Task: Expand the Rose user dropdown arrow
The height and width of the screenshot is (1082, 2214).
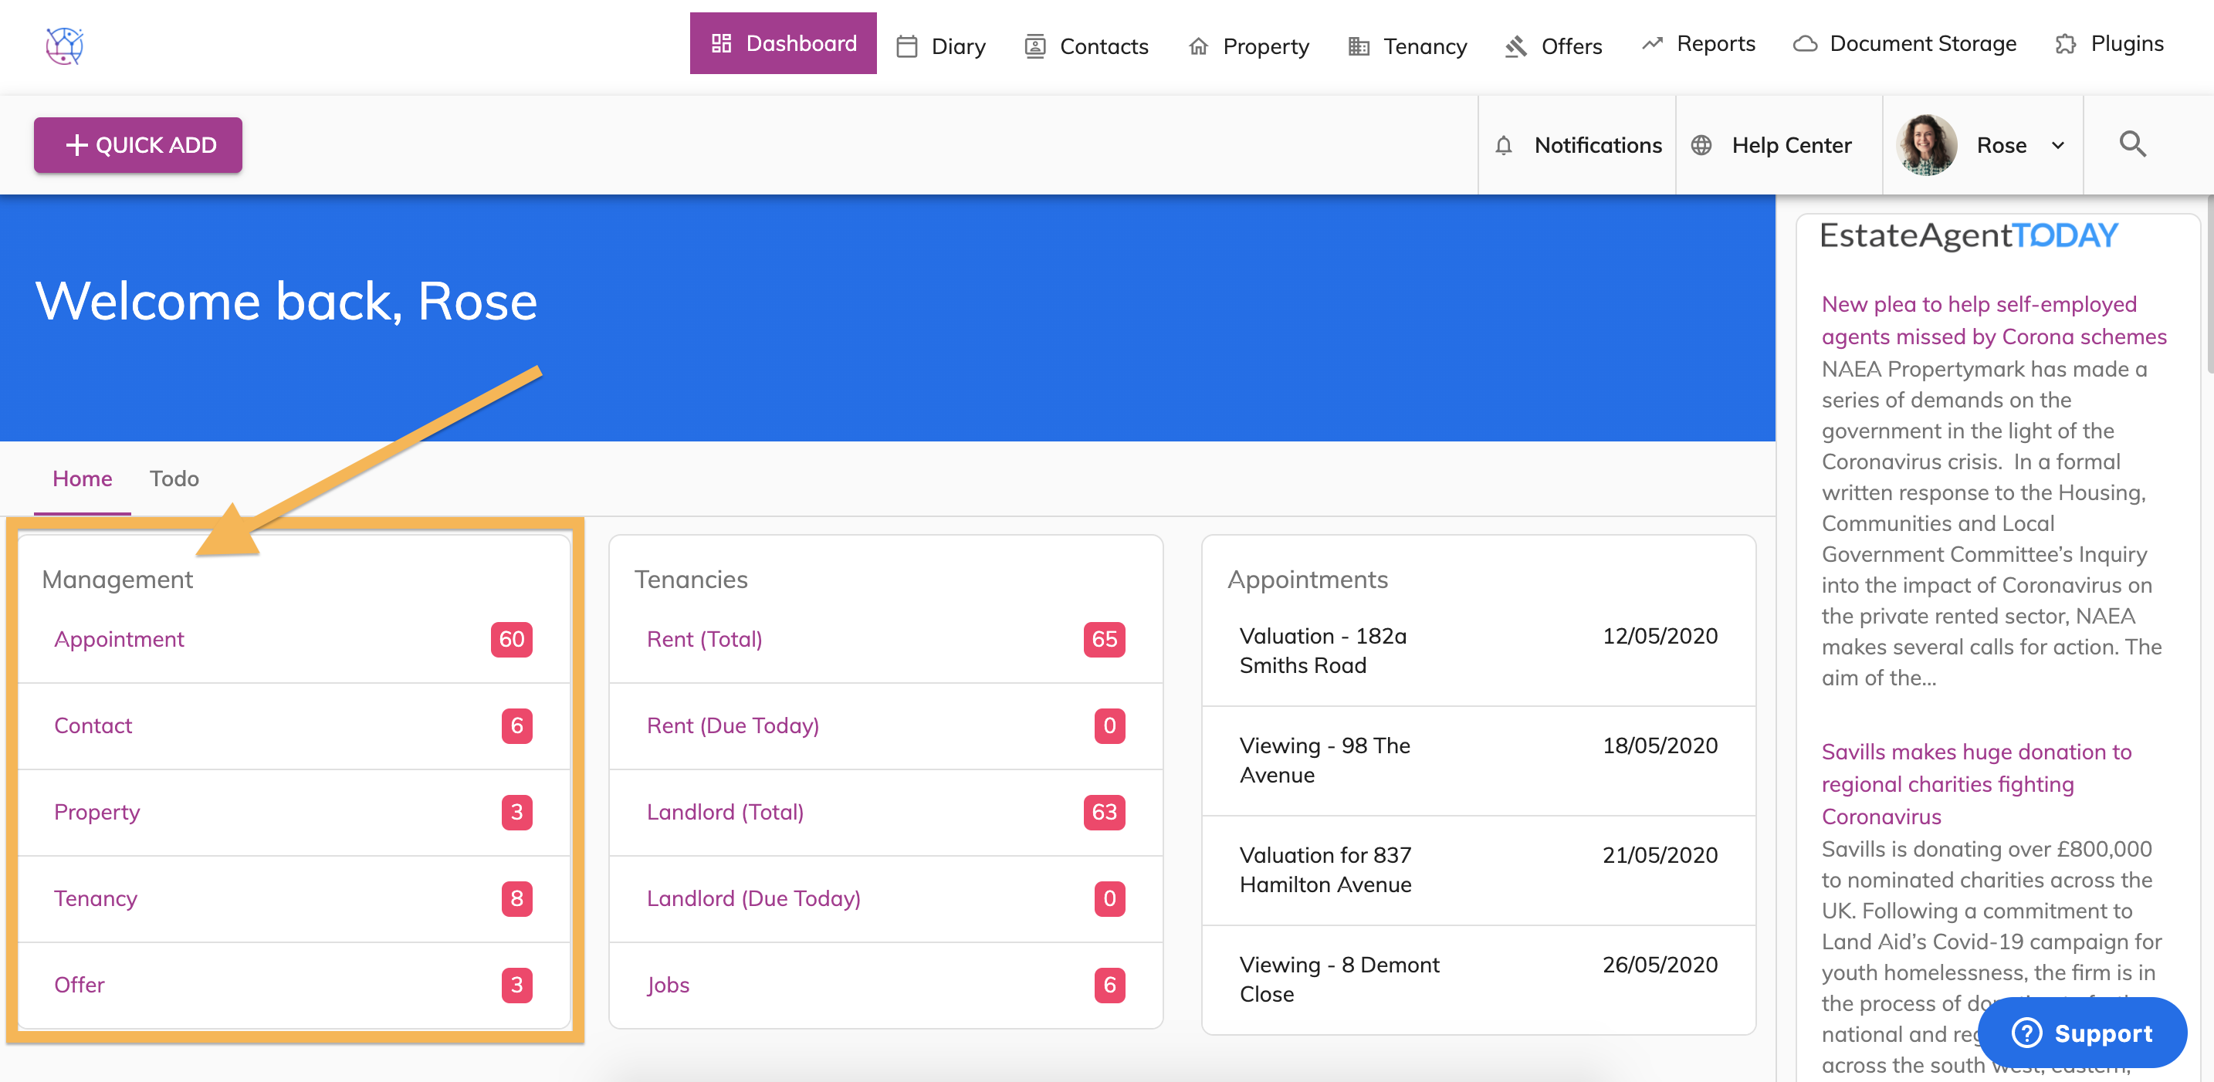Action: (x=2058, y=145)
